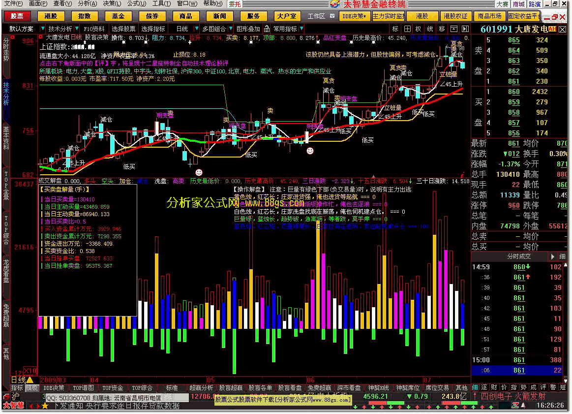
Task: Click the F10资料 toolbar button
Action: click(94, 29)
